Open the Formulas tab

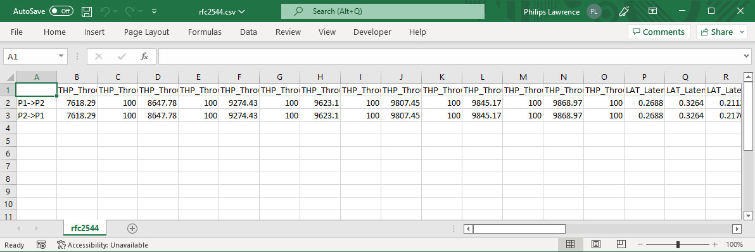205,32
